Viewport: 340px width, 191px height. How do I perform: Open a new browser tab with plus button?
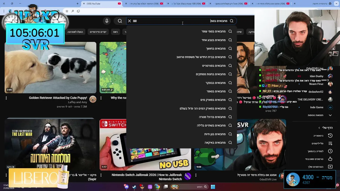pyautogui.click(x=78, y=4)
